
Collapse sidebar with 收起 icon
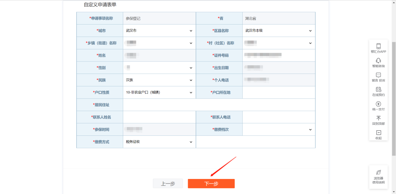click(x=378, y=133)
